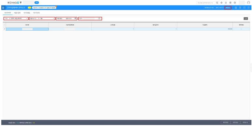Click the trash delete icon in header
The width and height of the screenshot is (252, 126).
pos(240,8)
